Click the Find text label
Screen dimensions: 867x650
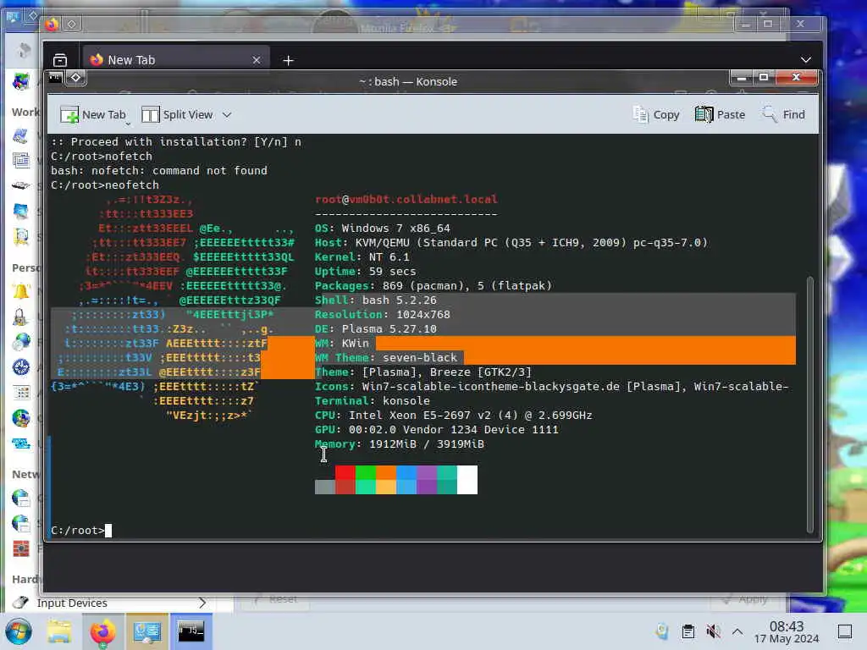click(x=793, y=114)
